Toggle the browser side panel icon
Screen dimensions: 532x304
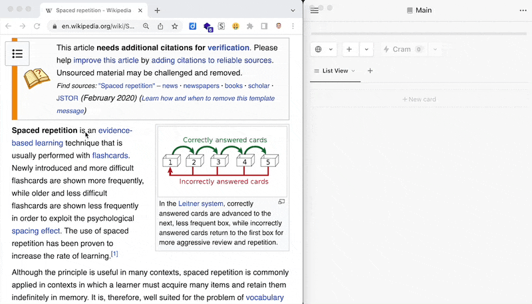264,26
